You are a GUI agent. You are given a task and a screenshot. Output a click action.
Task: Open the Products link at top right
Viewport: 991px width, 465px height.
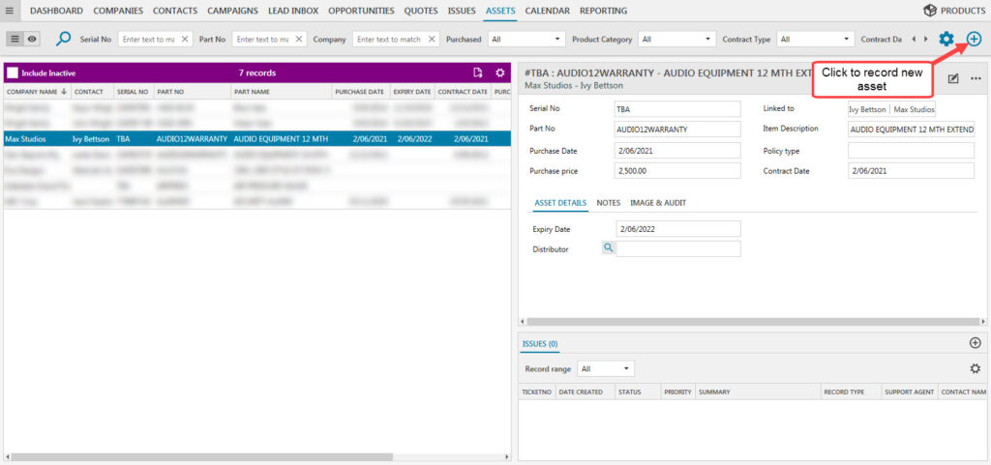pyautogui.click(x=954, y=11)
